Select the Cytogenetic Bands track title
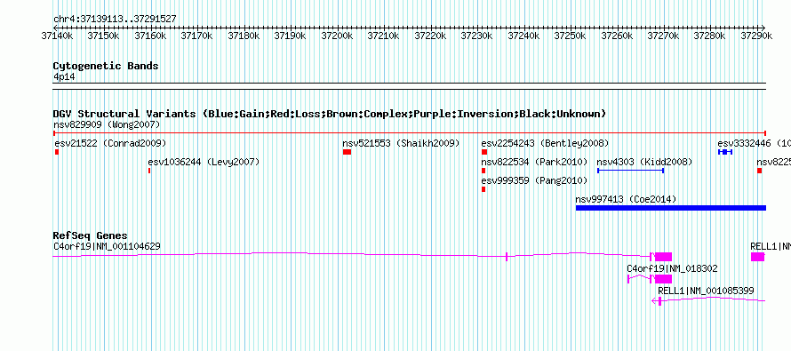 pyautogui.click(x=106, y=66)
